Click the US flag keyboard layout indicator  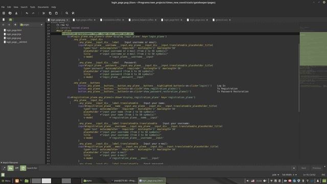253,180
